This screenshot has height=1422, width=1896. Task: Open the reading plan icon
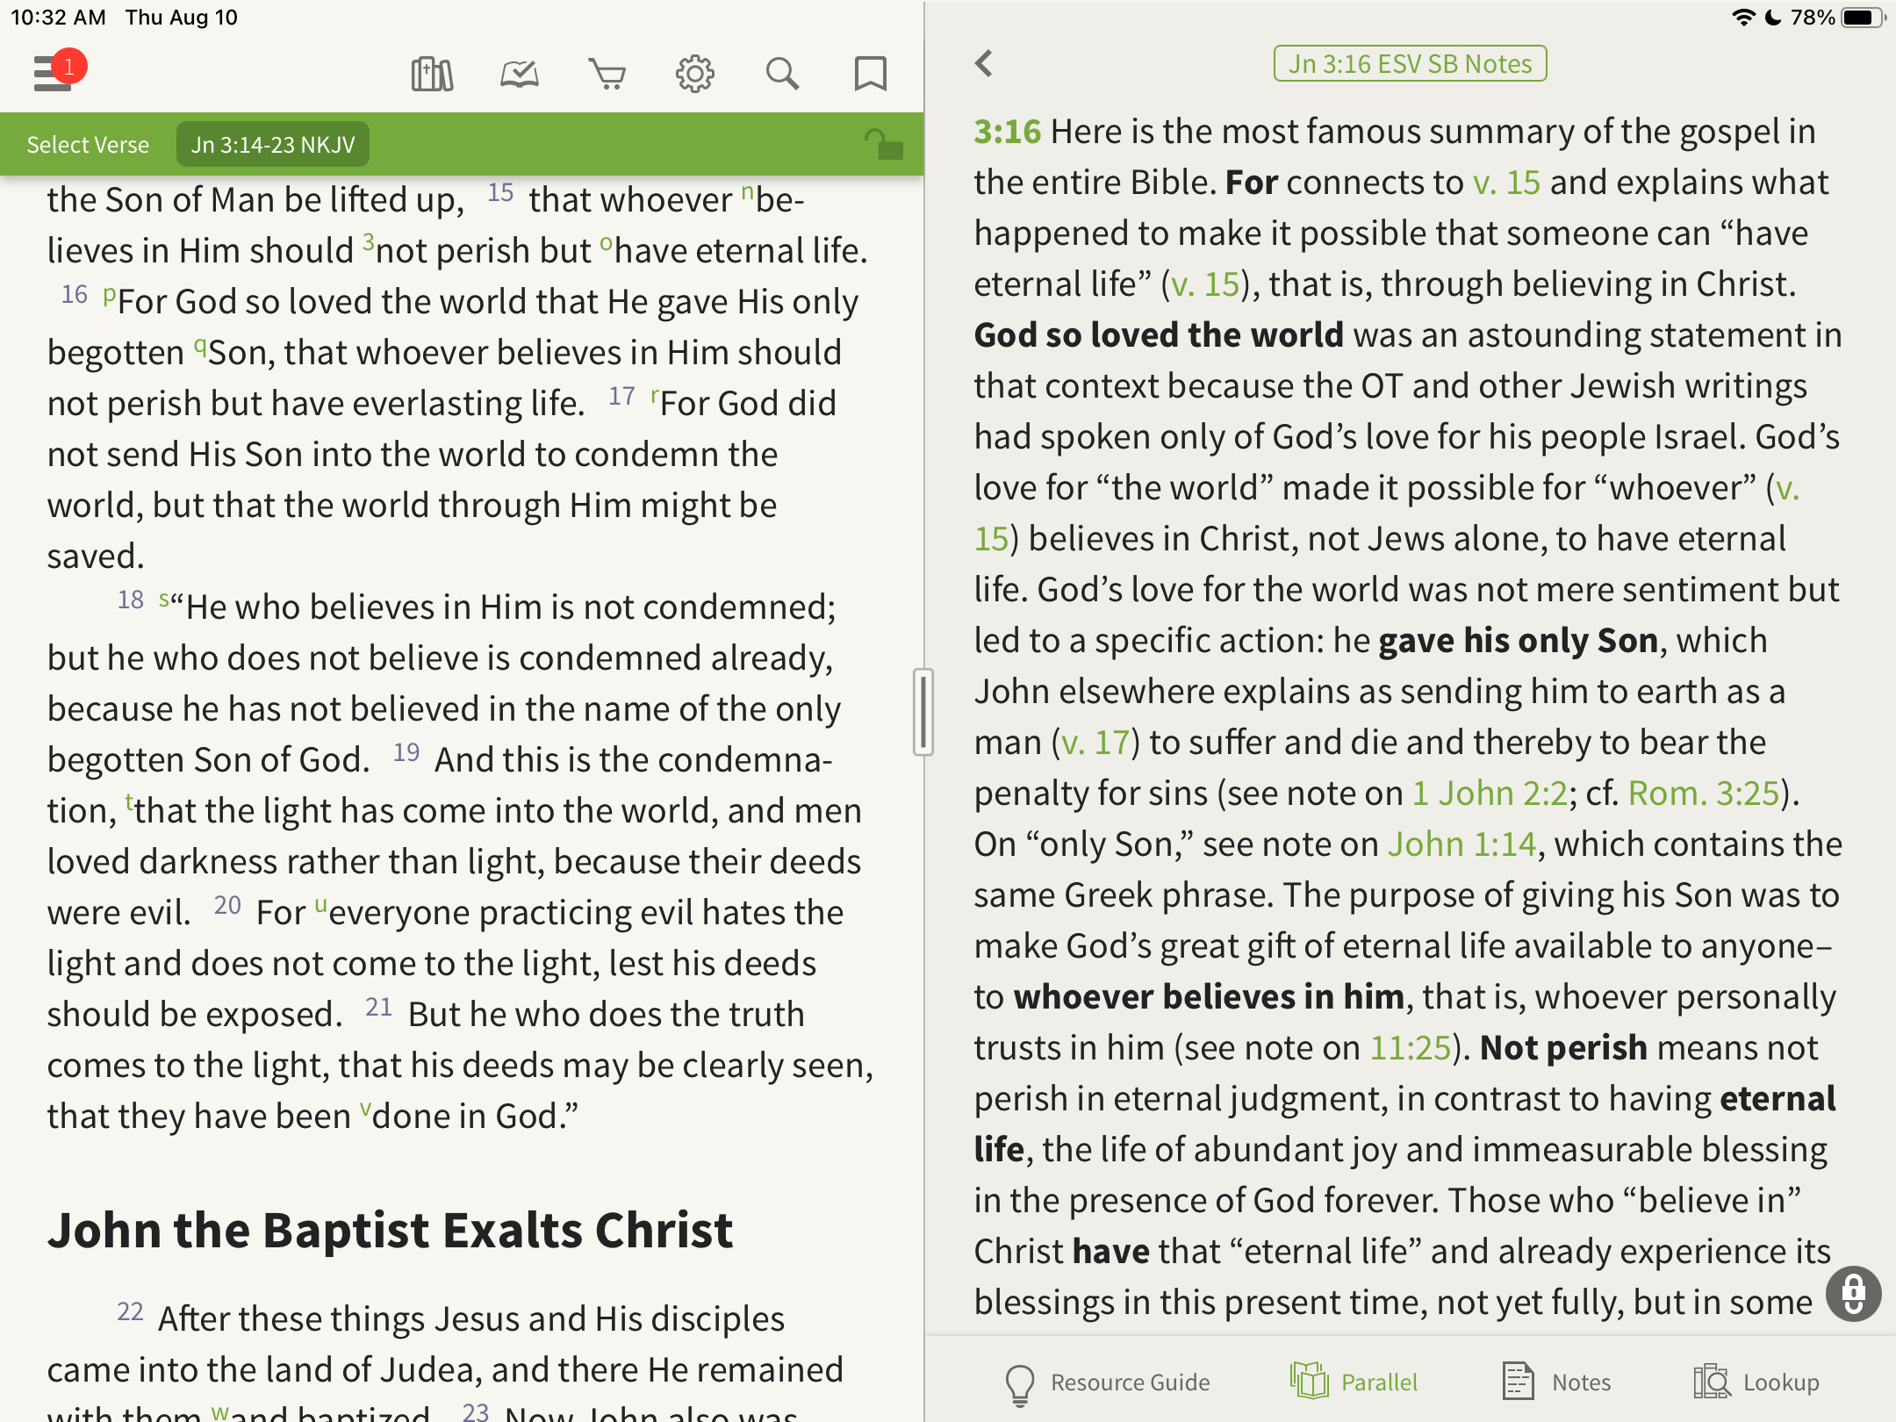tap(520, 74)
